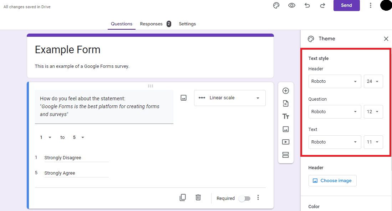Click the Color section heading

pos(314,206)
